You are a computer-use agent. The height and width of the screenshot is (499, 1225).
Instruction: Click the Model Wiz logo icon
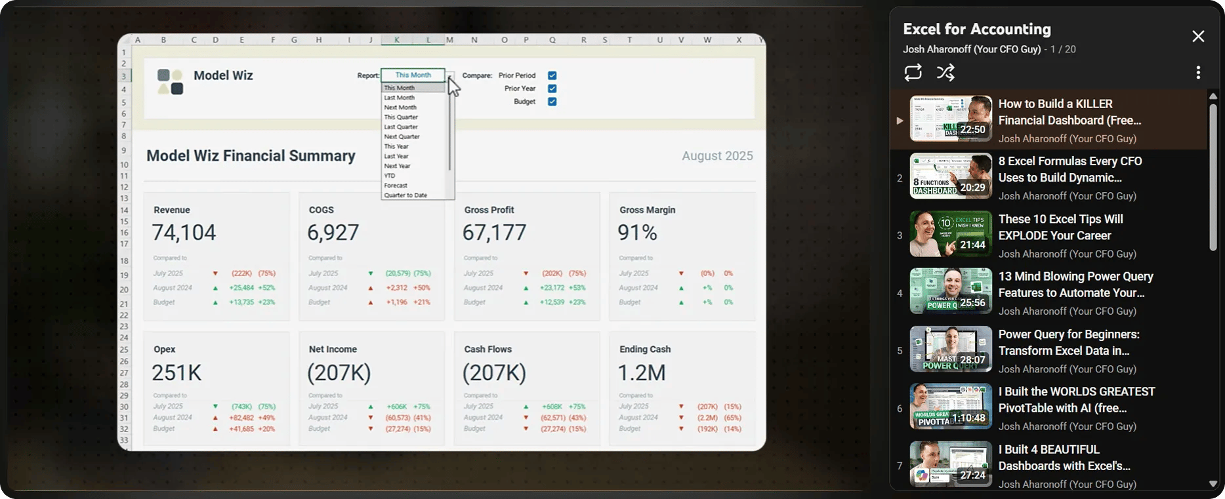tap(170, 82)
